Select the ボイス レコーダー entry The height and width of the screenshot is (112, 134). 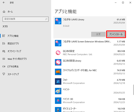70,109
